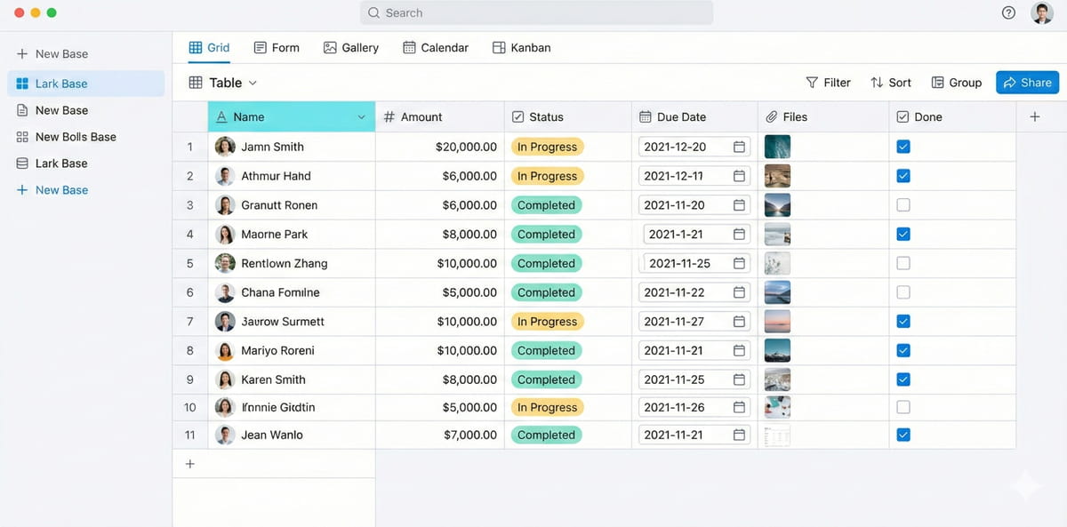
Task: Switch to the Gallery tab
Action: click(x=351, y=48)
